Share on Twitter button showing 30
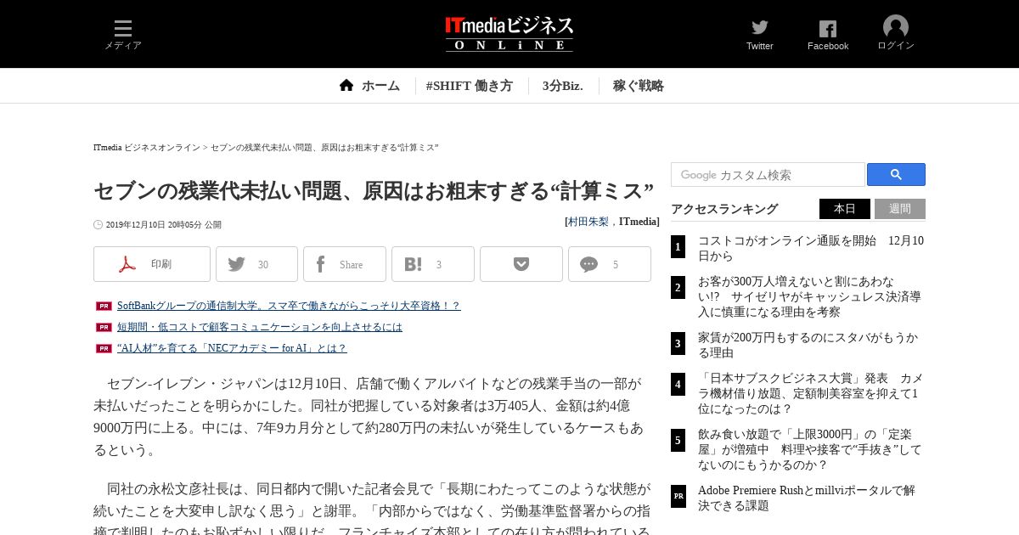Image resolution: width=1019 pixels, height=535 pixels. pyautogui.click(x=256, y=264)
